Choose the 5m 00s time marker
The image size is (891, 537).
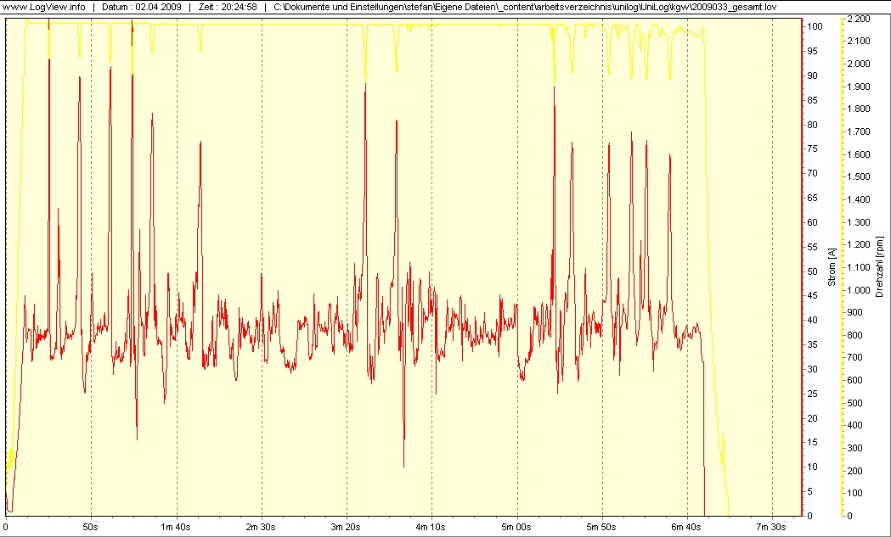516,527
